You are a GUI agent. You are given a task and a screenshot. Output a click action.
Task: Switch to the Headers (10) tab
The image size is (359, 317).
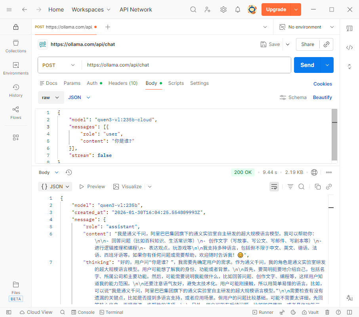(123, 83)
